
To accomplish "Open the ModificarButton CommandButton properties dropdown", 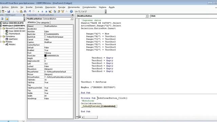I will pyautogui.click(x=72, y=19).
